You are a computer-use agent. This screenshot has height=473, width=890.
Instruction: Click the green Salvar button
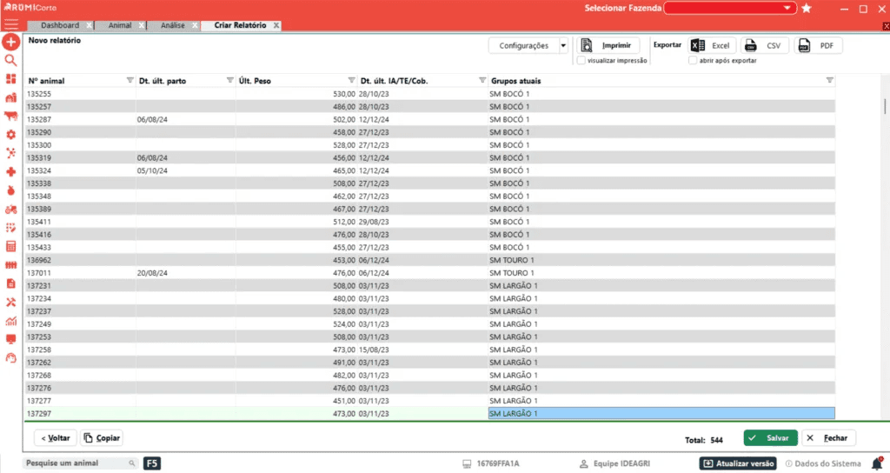tap(770, 438)
